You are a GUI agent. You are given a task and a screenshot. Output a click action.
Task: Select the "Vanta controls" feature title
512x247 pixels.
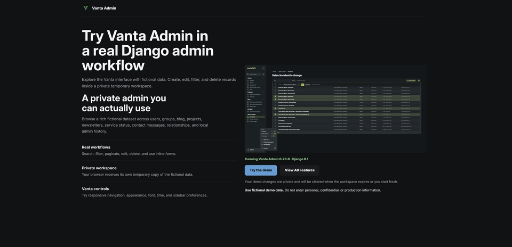[95, 189]
